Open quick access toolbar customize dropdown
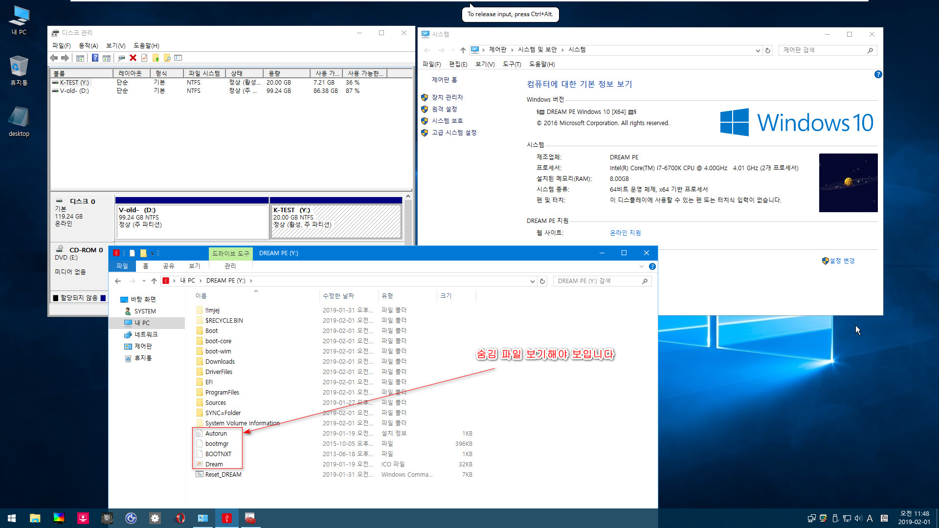Screen dimensions: 939x528 (x=152, y=253)
